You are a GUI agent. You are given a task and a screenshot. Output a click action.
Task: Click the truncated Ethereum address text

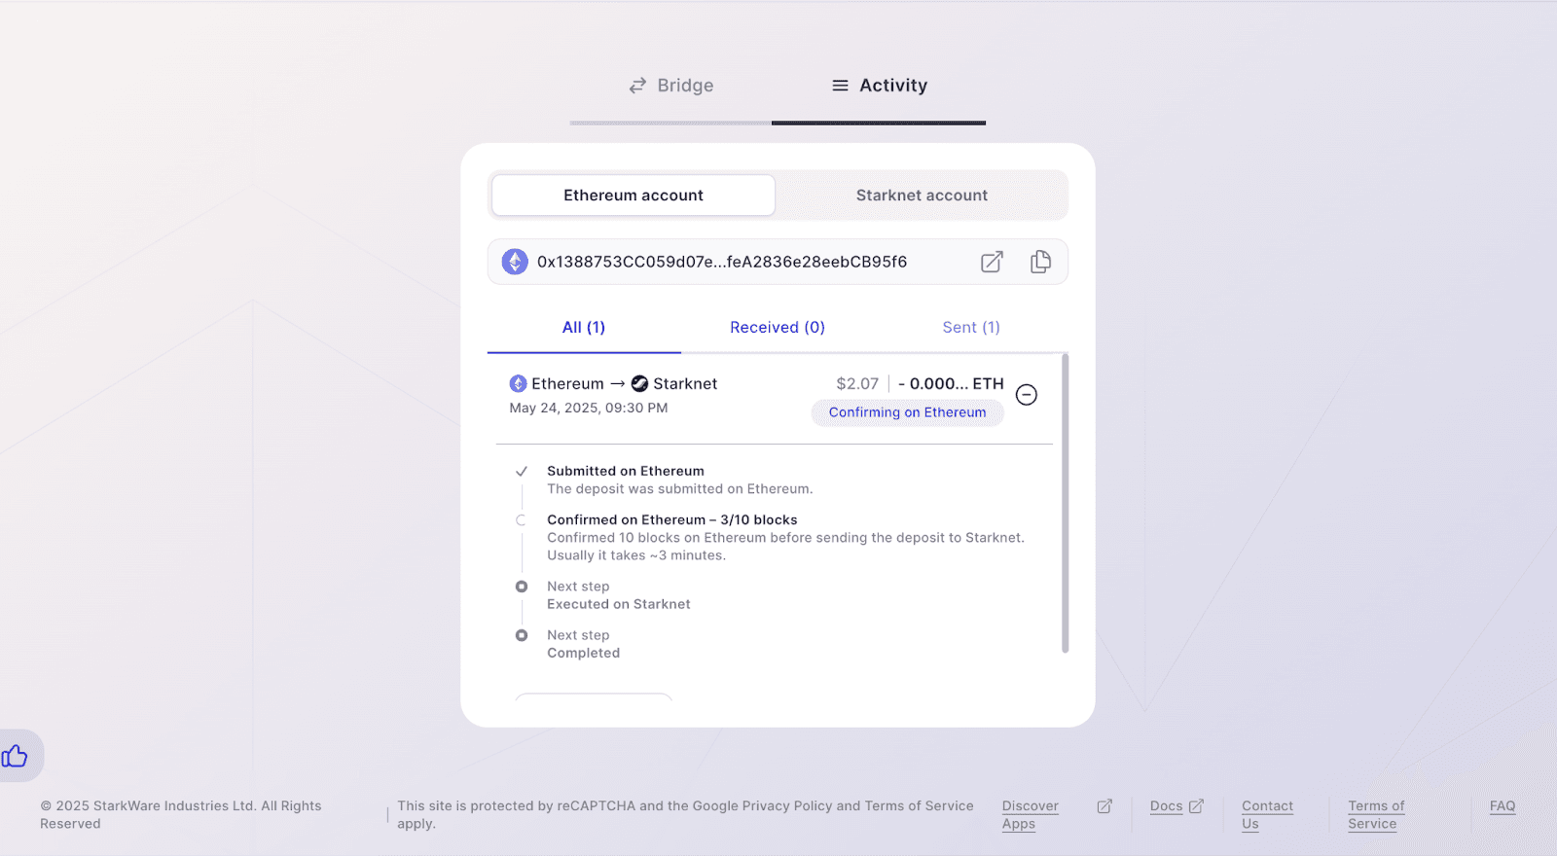[722, 262]
